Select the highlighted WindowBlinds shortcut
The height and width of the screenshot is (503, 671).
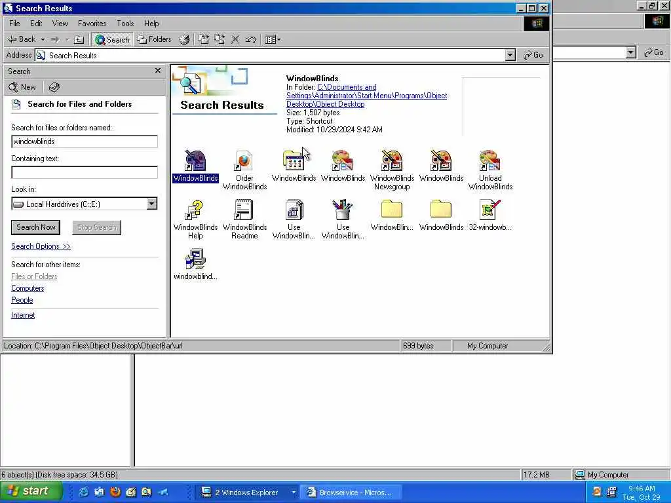click(195, 166)
